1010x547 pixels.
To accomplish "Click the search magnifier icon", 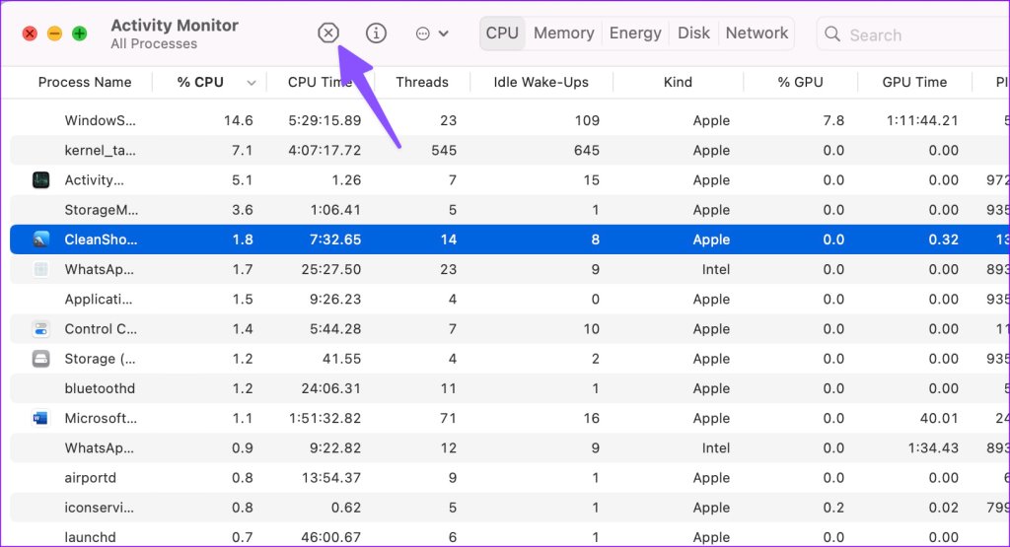I will coord(832,34).
